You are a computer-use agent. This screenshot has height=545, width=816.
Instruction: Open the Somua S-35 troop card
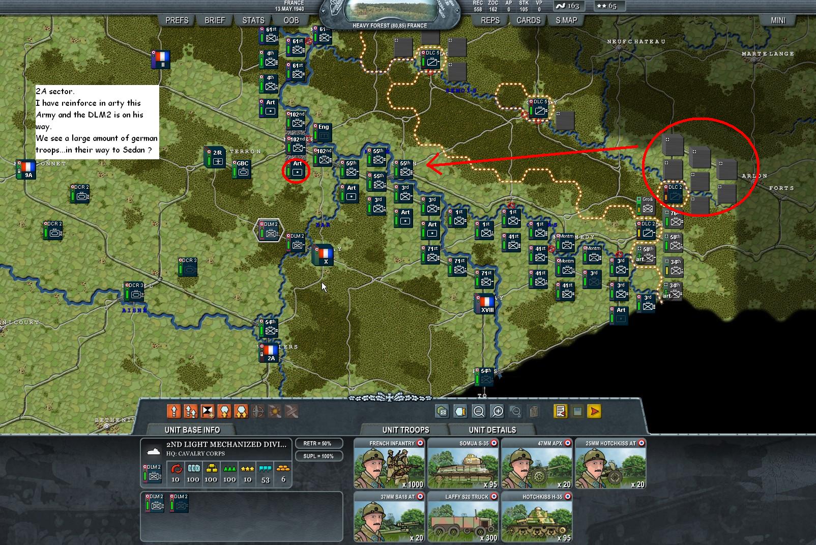464,464
